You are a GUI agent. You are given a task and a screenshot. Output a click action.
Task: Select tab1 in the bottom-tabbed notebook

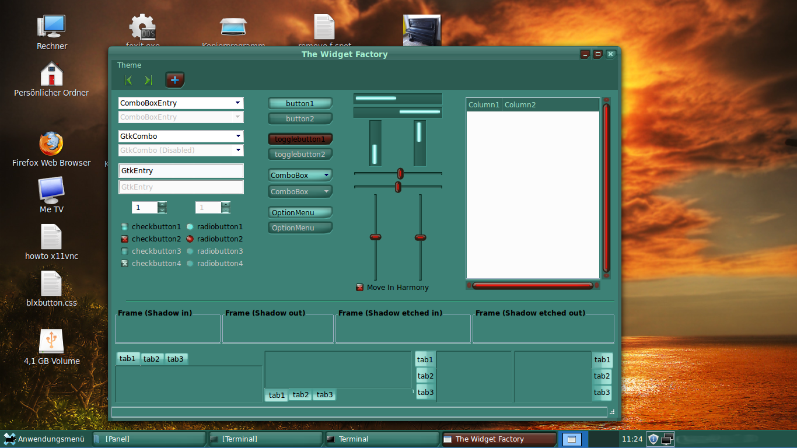pos(277,395)
